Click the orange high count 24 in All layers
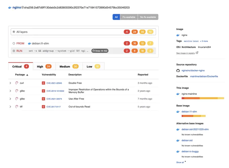The image size is (229, 168). (x=135, y=32)
